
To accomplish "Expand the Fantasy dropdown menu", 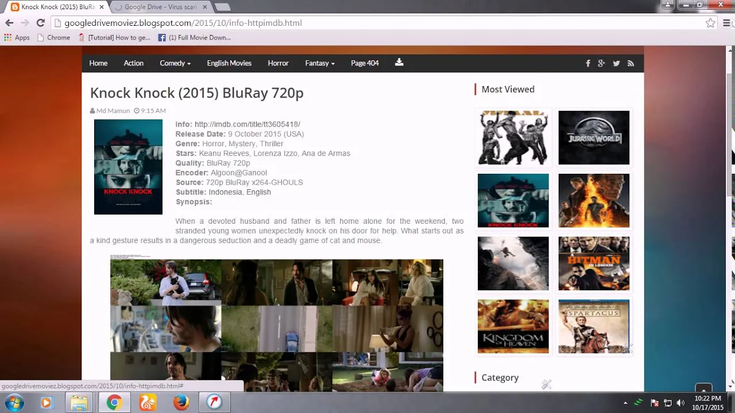I will click(320, 63).
